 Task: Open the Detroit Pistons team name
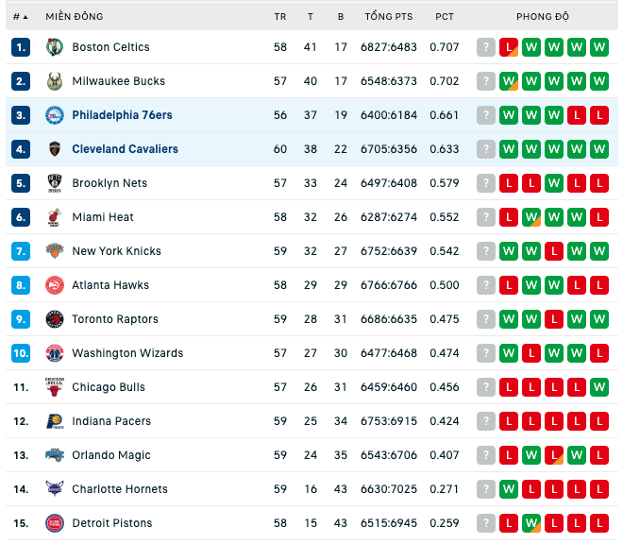click(112, 523)
